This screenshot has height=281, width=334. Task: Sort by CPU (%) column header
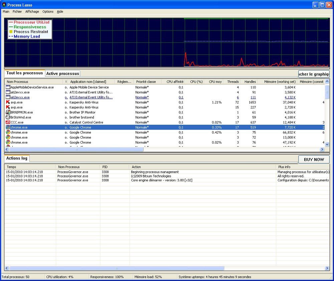[194, 82]
